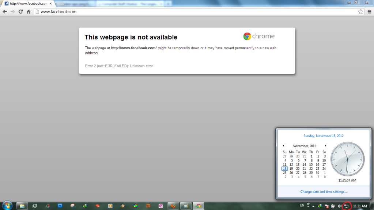Click the network connection tray icon
The height and width of the screenshot is (210, 374).
346,206
